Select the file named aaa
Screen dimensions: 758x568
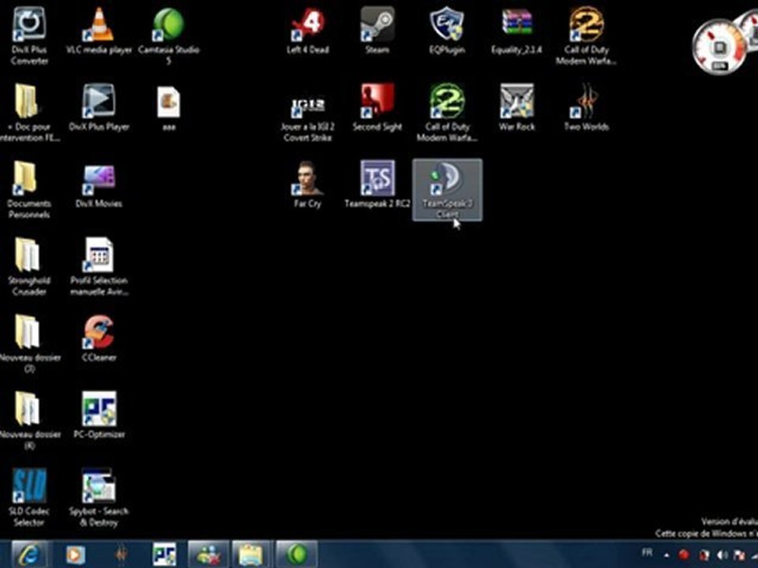coord(169,107)
